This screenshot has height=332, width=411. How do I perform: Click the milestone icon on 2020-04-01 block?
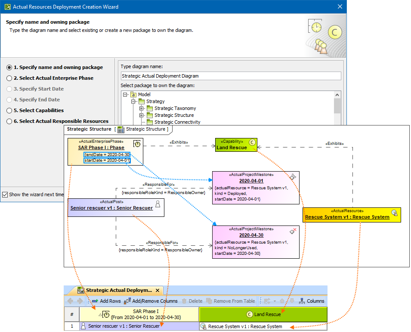292,177
